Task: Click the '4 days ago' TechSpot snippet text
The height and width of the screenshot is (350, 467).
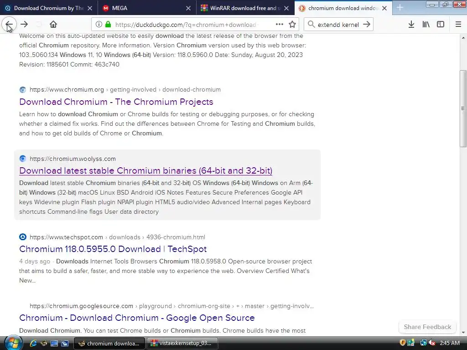Action: pyautogui.click(x=35, y=261)
